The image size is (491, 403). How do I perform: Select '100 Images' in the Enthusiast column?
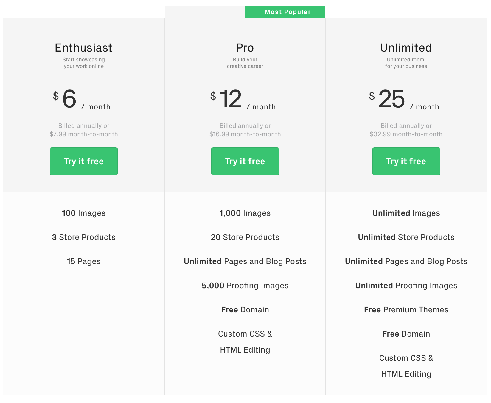pyautogui.click(x=83, y=213)
